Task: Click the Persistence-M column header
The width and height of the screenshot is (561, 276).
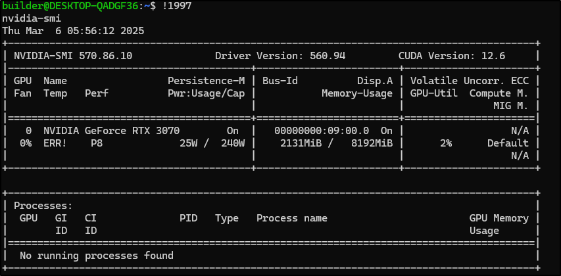Action: coord(207,81)
